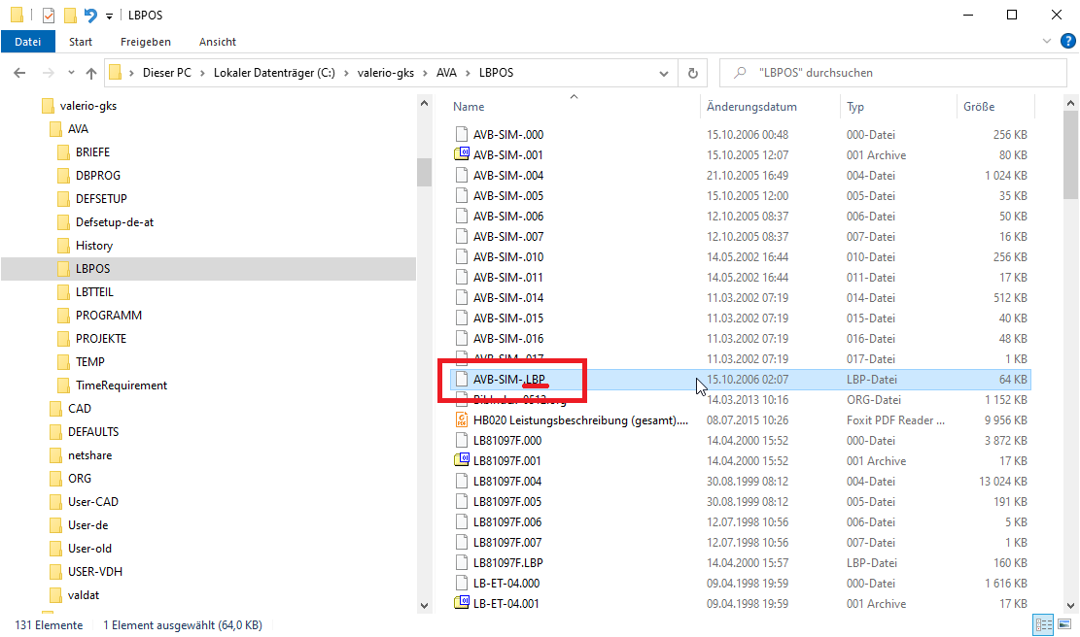Click the Up one level arrow
Image resolution: width=1080 pixels, height=637 pixels.
(x=91, y=73)
